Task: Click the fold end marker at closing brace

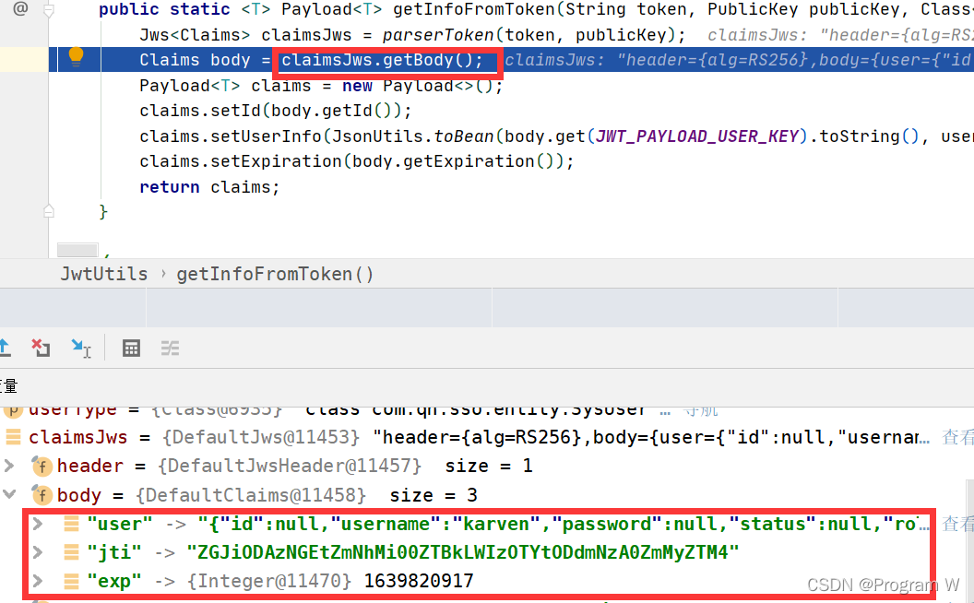Action: coord(49,211)
